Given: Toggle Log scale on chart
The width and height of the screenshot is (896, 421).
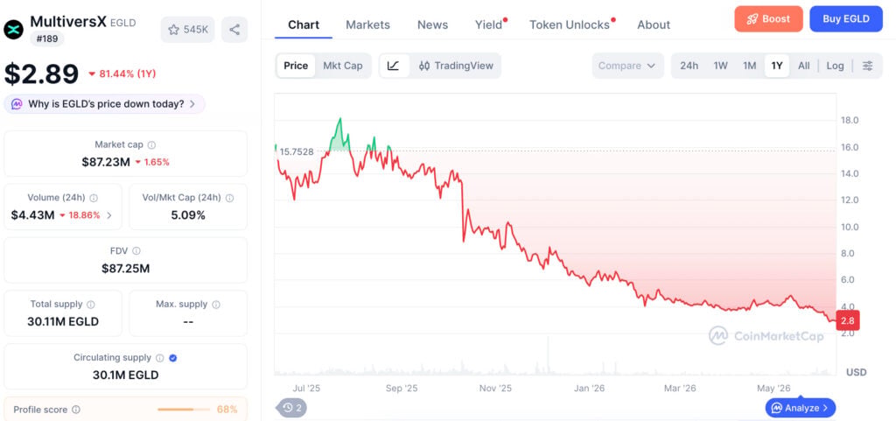Looking at the screenshot, I should pyautogui.click(x=835, y=66).
